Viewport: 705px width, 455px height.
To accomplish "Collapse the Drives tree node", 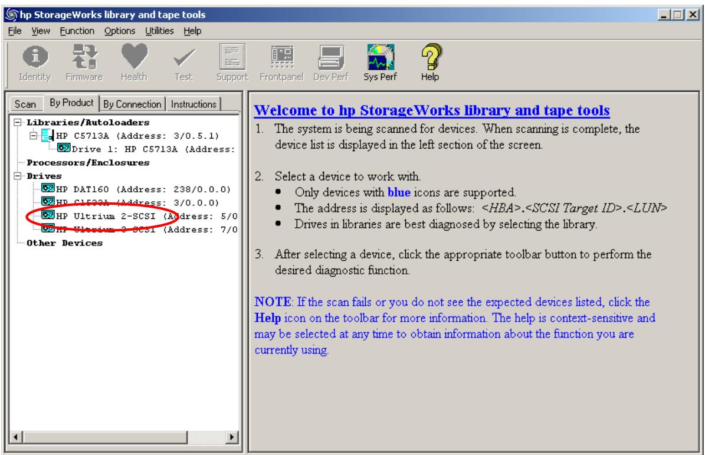I will click(x=18, y=176).
